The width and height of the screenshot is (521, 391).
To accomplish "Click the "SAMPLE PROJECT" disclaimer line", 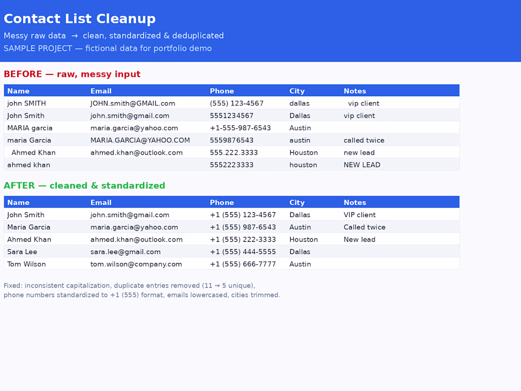I will tap(108, 48).
